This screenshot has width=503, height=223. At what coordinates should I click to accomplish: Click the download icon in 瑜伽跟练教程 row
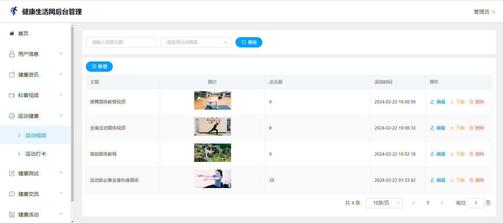coord(452,154)
